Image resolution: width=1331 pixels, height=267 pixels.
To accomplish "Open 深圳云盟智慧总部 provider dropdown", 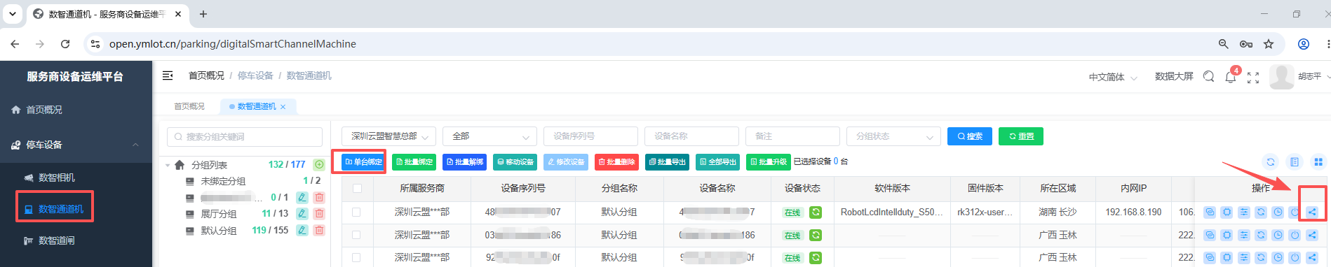I will 389,136.
